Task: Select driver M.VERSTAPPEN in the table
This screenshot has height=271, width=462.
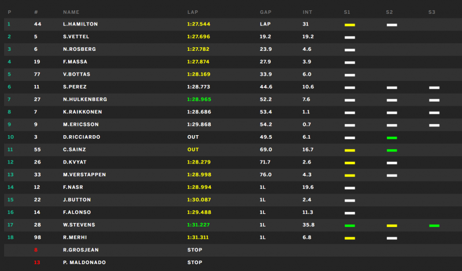Action: tap(84, 175)
